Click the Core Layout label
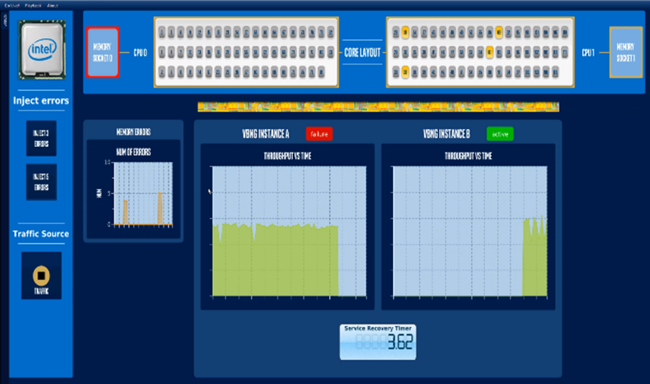The image size is (650, 384). (x=362, y=53)
